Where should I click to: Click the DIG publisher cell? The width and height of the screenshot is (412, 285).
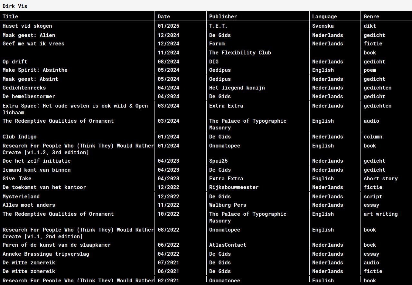[x=214, y=62]
